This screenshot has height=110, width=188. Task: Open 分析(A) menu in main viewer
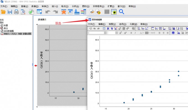coord(75,6)
